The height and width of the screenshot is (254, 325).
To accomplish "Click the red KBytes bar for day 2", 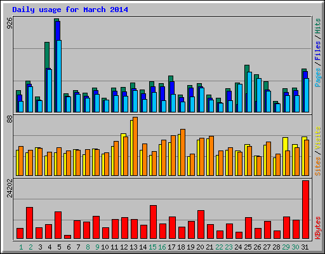I will click(x=29, y=223).
